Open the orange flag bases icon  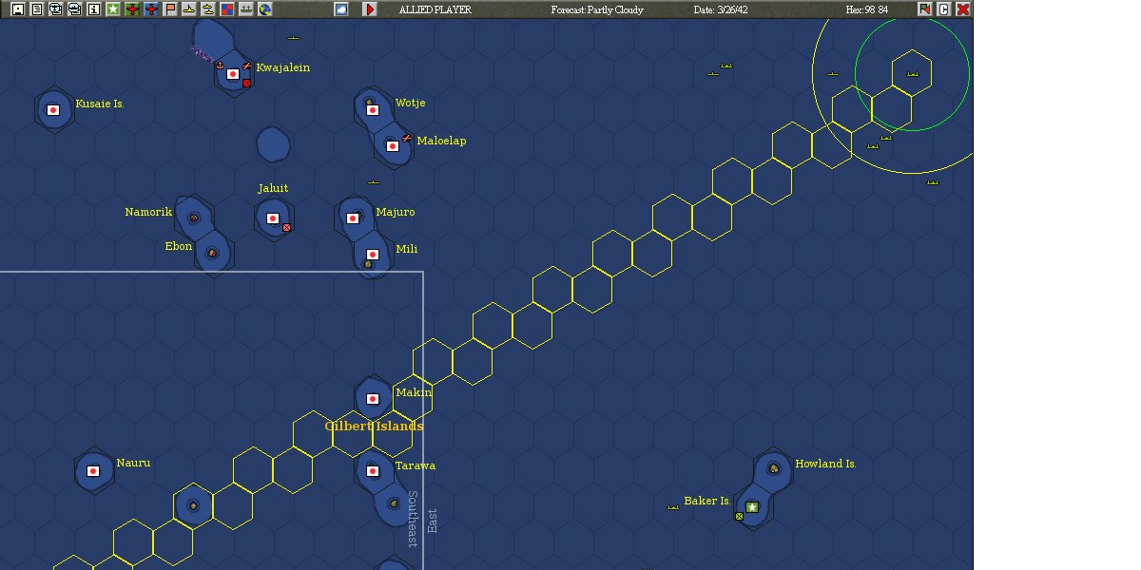point(169,9)
